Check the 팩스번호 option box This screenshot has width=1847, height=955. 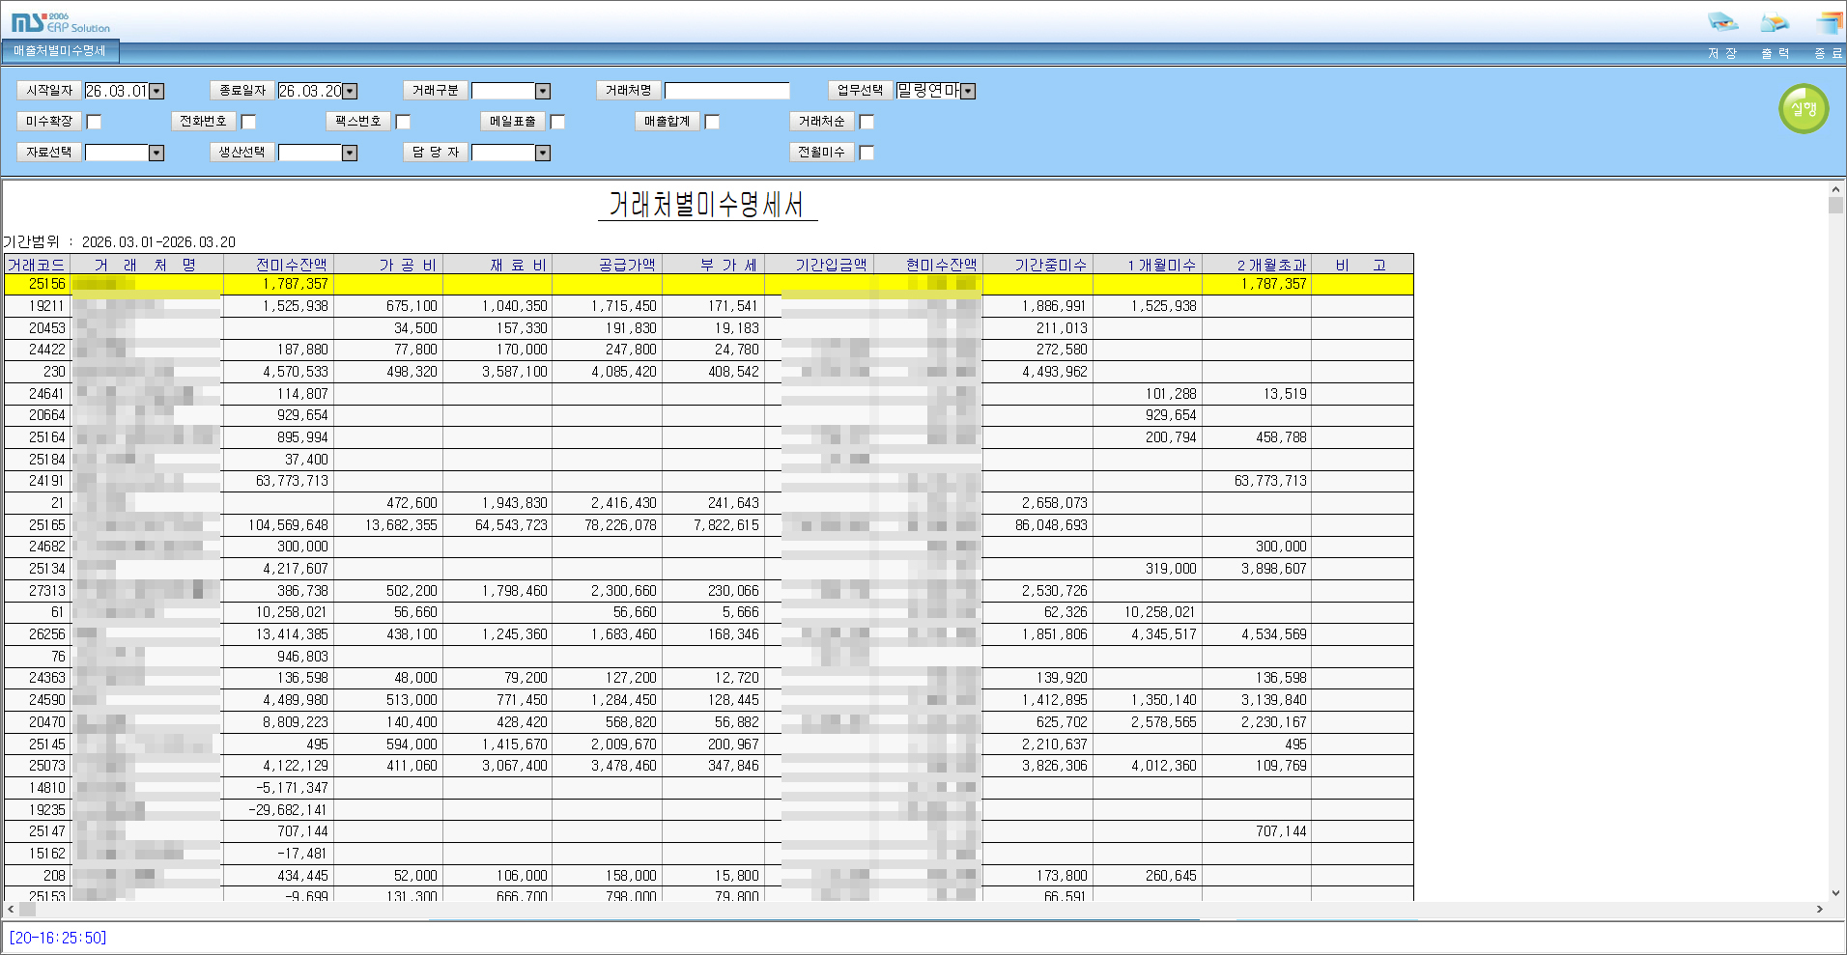click(403, 122)
